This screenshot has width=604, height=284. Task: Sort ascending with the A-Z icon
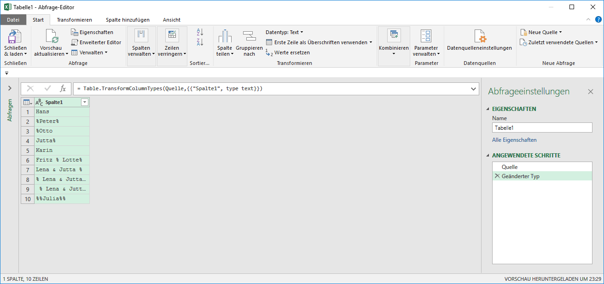point(200,32)
